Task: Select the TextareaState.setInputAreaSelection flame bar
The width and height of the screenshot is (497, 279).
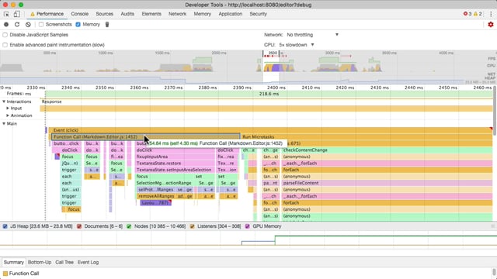Action: 175,170
